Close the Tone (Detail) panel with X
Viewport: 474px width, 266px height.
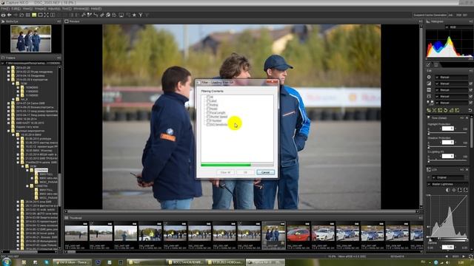point(467,118)
